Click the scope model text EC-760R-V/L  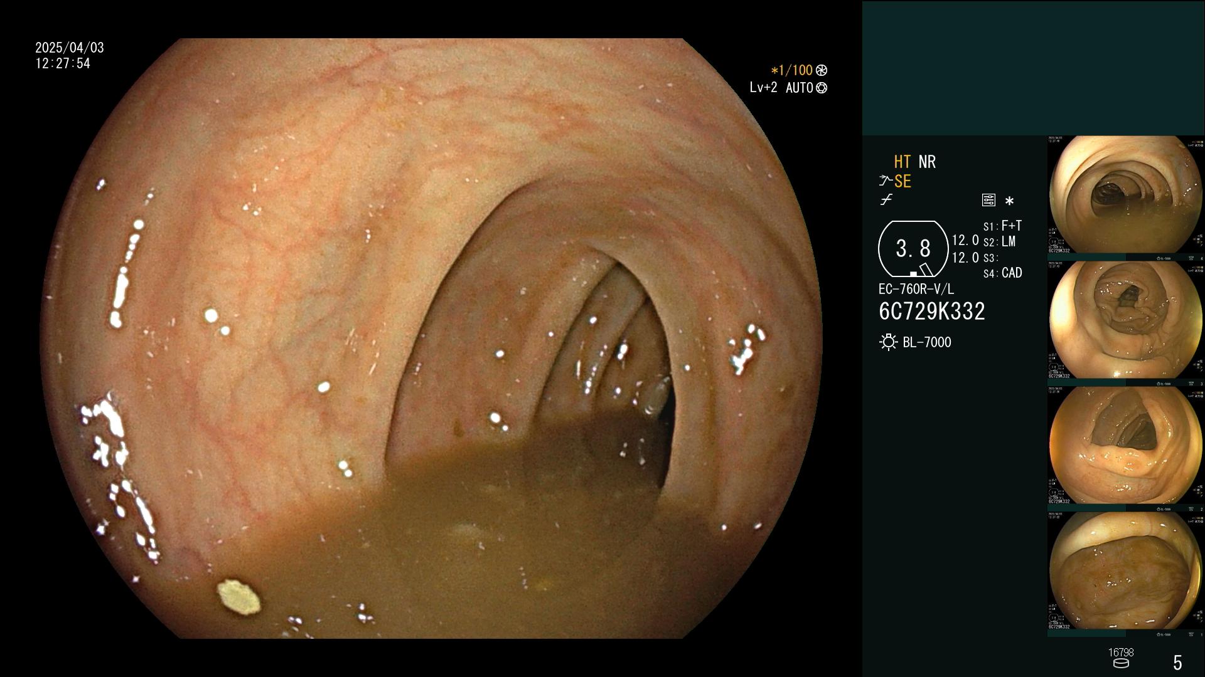916,289
